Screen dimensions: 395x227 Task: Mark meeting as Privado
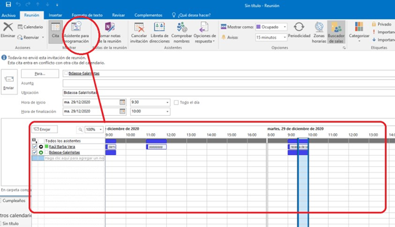click(x=381, y=24)
